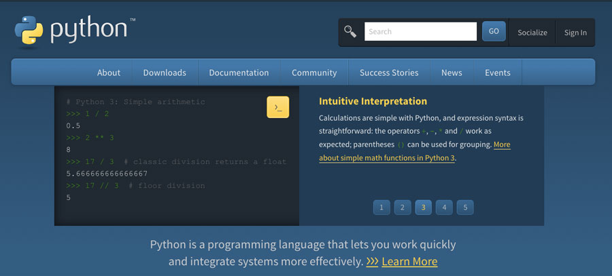Select the active slide 3 button

pos(424,208)
